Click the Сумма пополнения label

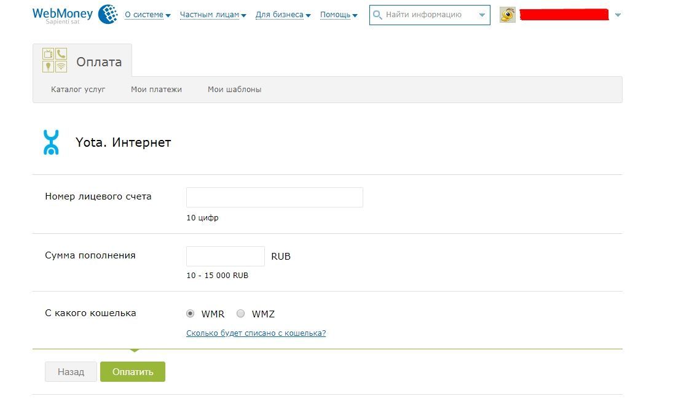(90, 255)
